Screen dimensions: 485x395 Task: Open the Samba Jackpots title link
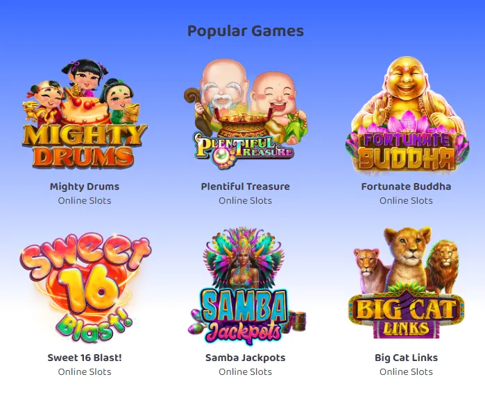[x=246, y=358]
